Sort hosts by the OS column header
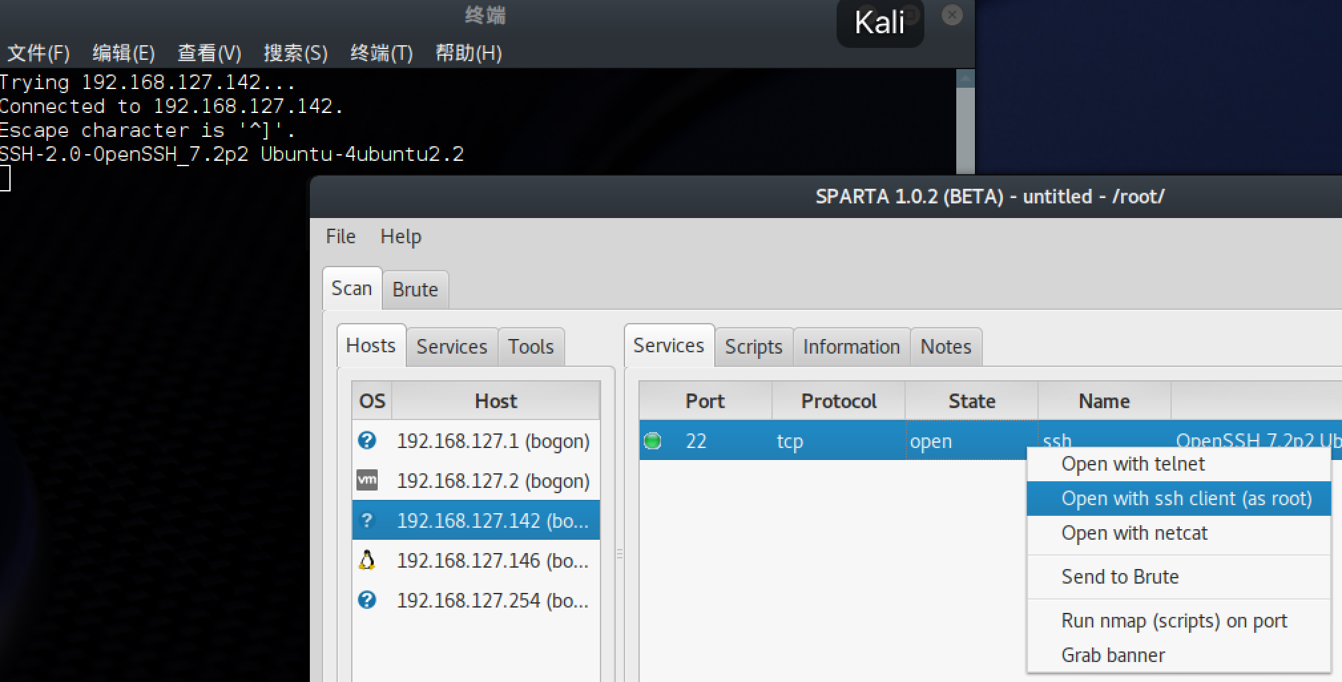 pyautogui.click(x=372, y=401)
